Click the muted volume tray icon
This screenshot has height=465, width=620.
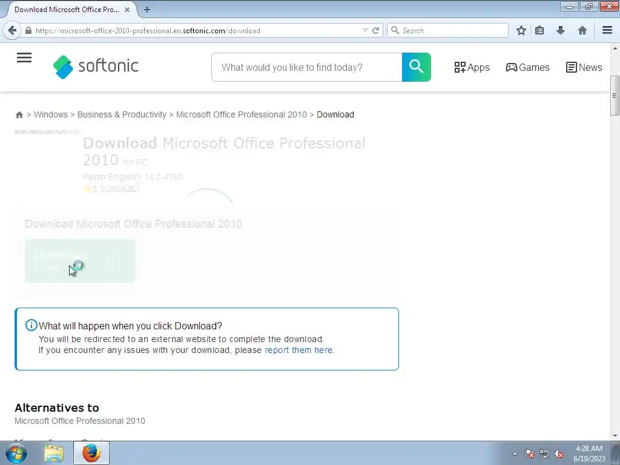(x=559, y=453)
